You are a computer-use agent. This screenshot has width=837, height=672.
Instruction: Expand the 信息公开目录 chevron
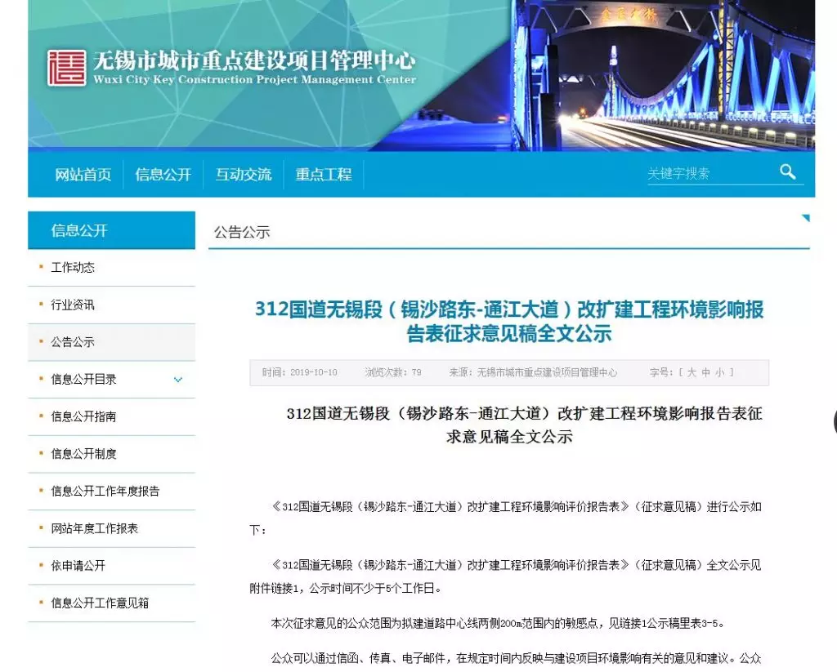click(177, 380)
